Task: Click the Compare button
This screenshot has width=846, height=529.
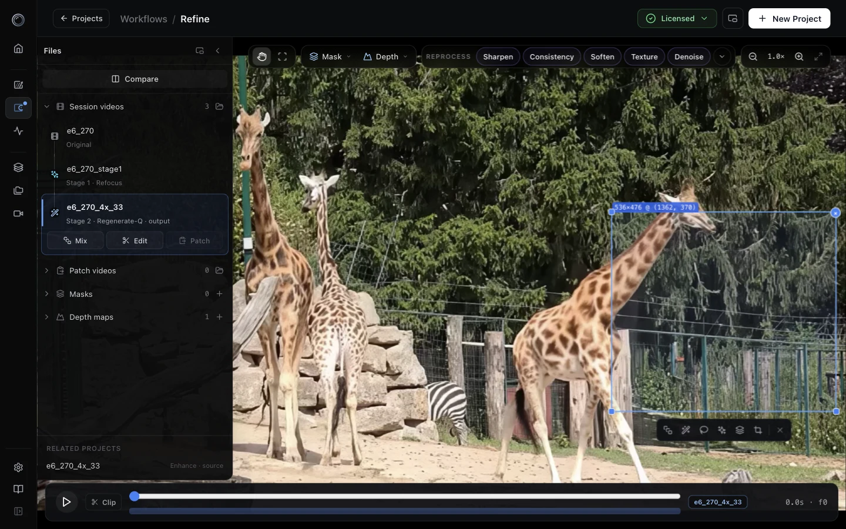Action: coord(135,79)
